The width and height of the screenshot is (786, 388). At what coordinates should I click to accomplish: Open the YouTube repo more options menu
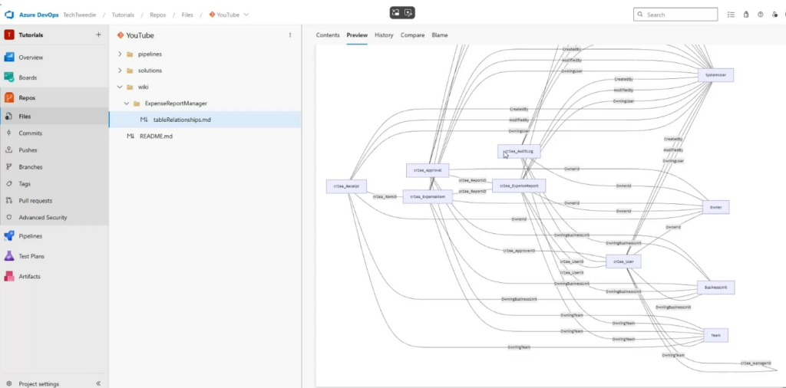(x=289, y=35)
